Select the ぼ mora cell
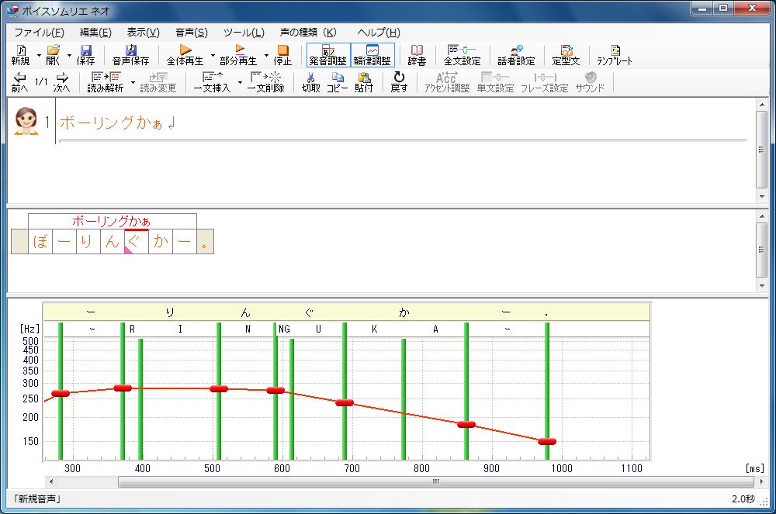 pyautogui.click(x=40, y=241)
